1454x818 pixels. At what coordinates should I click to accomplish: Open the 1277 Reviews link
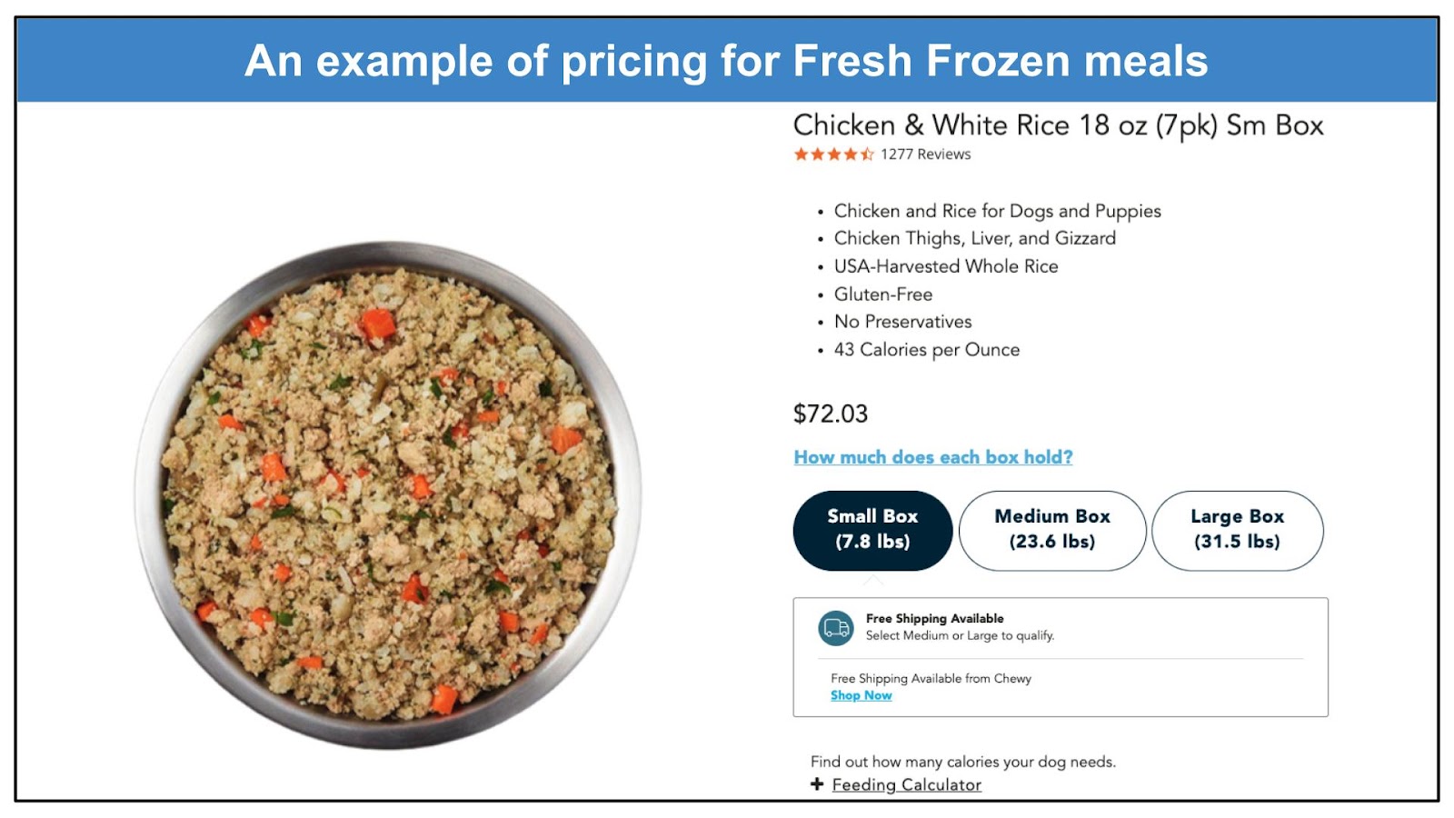point(925,155)
